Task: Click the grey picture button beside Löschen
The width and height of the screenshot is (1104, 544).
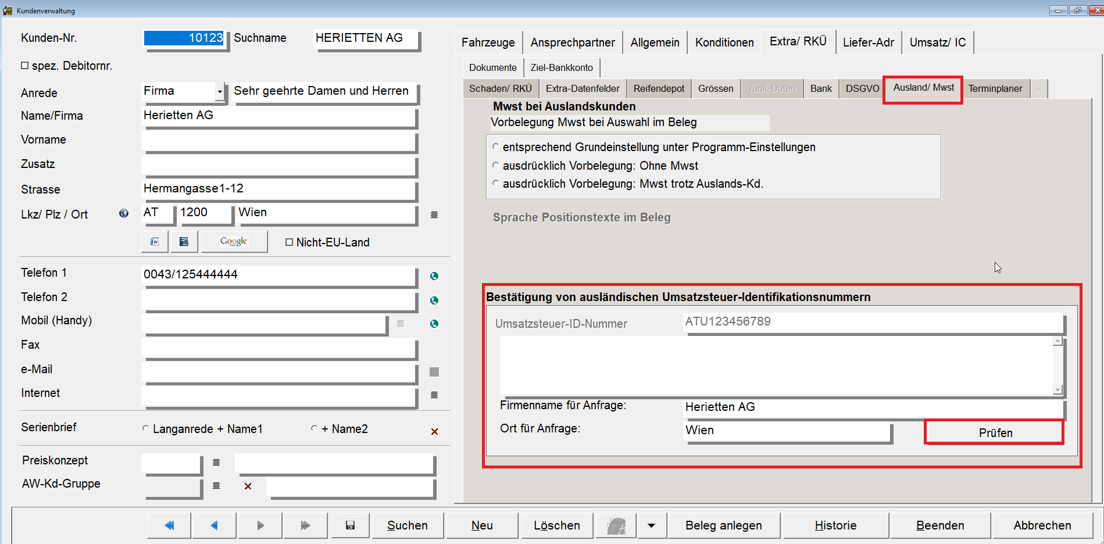Action: [x=616, y=525]
